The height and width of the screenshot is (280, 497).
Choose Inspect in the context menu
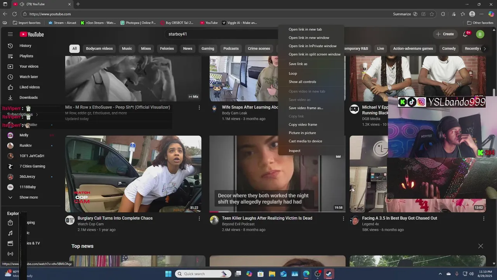click(x=294, y=151)
